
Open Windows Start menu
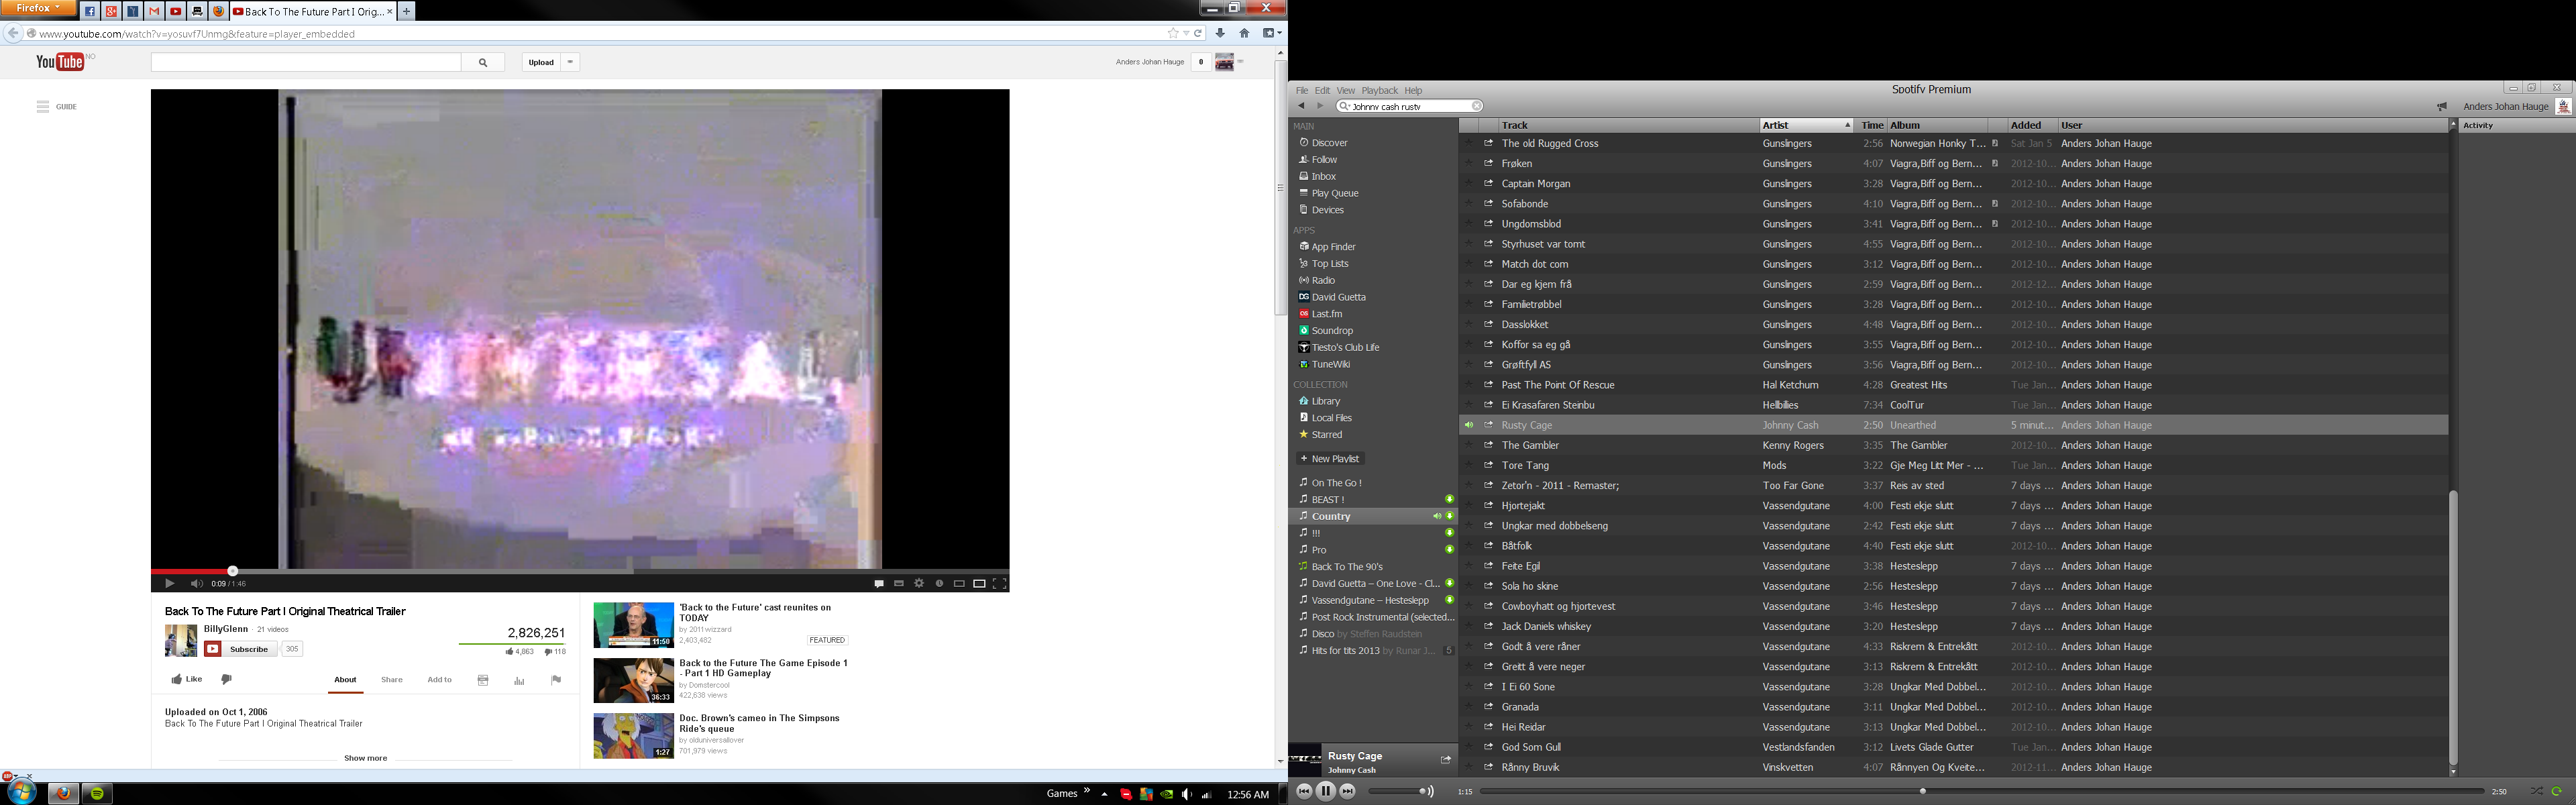20,793
